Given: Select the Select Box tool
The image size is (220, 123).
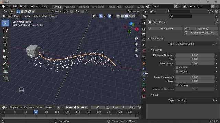Looking at the screenshot, I should (5, 23).
